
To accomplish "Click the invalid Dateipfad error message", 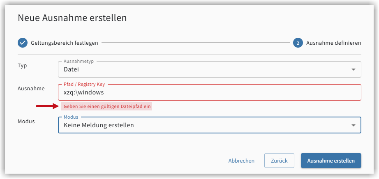I will click(x=106, y=106).
